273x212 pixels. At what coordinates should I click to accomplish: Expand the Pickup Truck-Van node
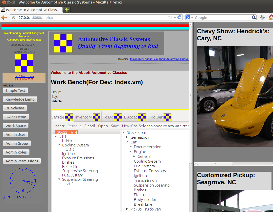point(127,209)
